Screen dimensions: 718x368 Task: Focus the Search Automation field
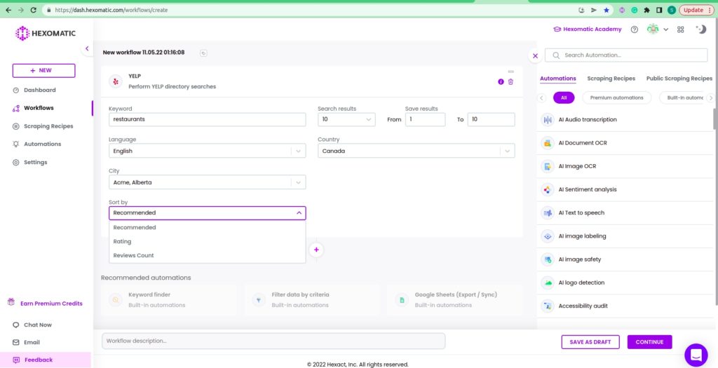click(626, 55)
